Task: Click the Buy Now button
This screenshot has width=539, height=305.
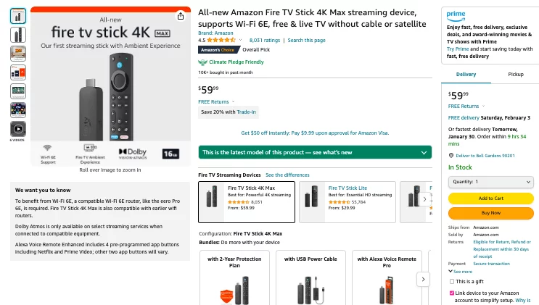Action: (491, 213)
